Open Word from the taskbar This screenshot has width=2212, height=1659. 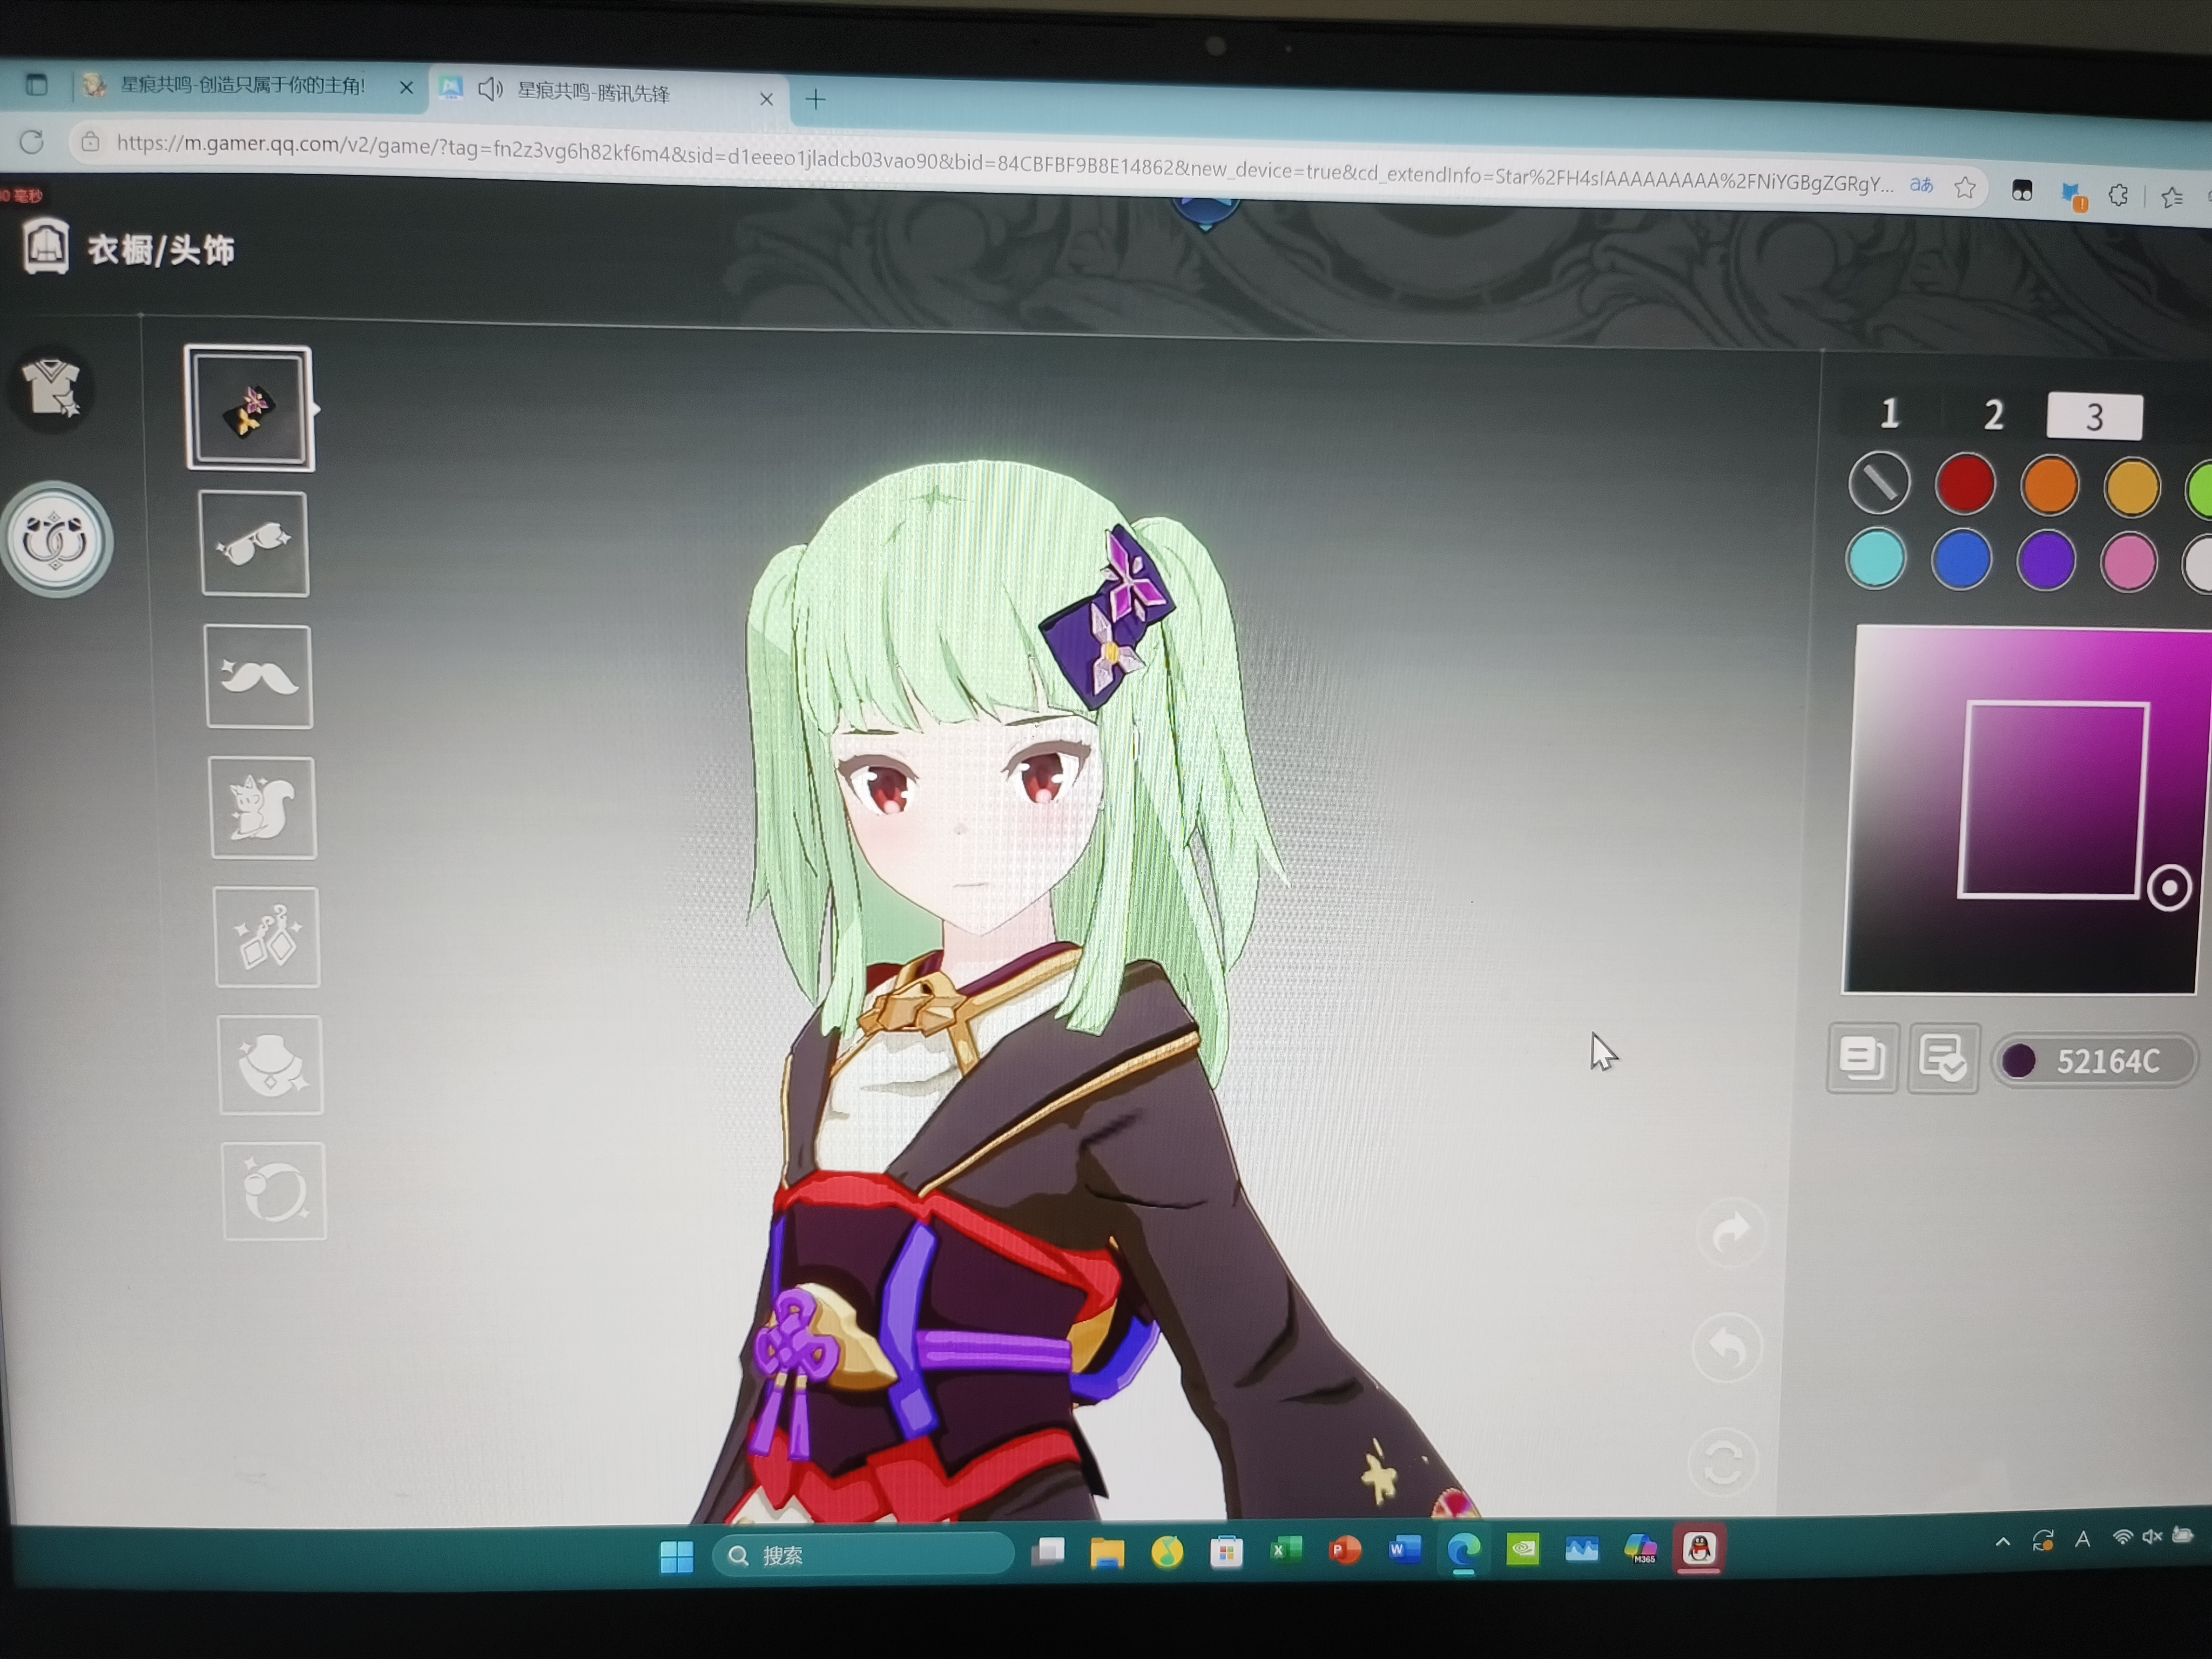point(1404,1550)
